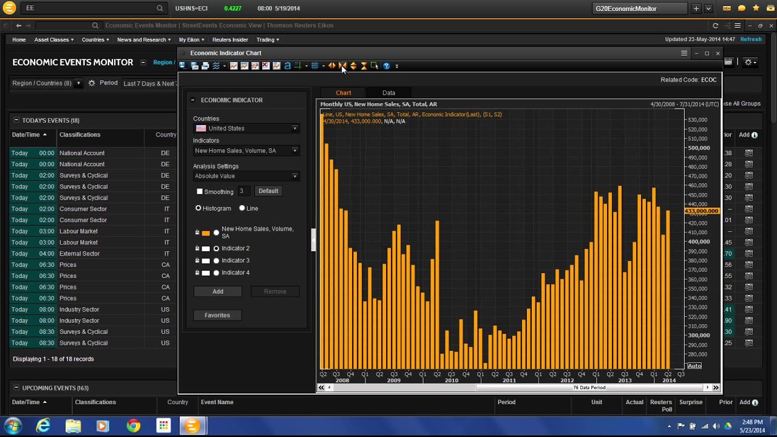777x437 pixels.
Task: Click the new tab plus button
Action: tap(696, 8)
